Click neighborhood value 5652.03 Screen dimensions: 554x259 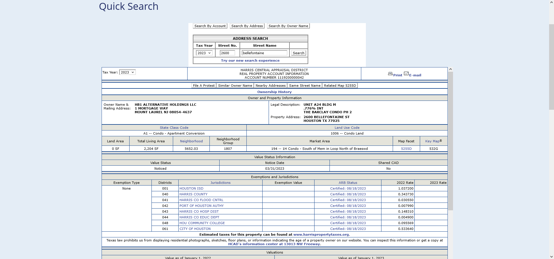tap(191, 149)
